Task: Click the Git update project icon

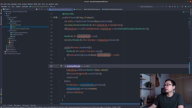Action: click(x=172, y=7)
